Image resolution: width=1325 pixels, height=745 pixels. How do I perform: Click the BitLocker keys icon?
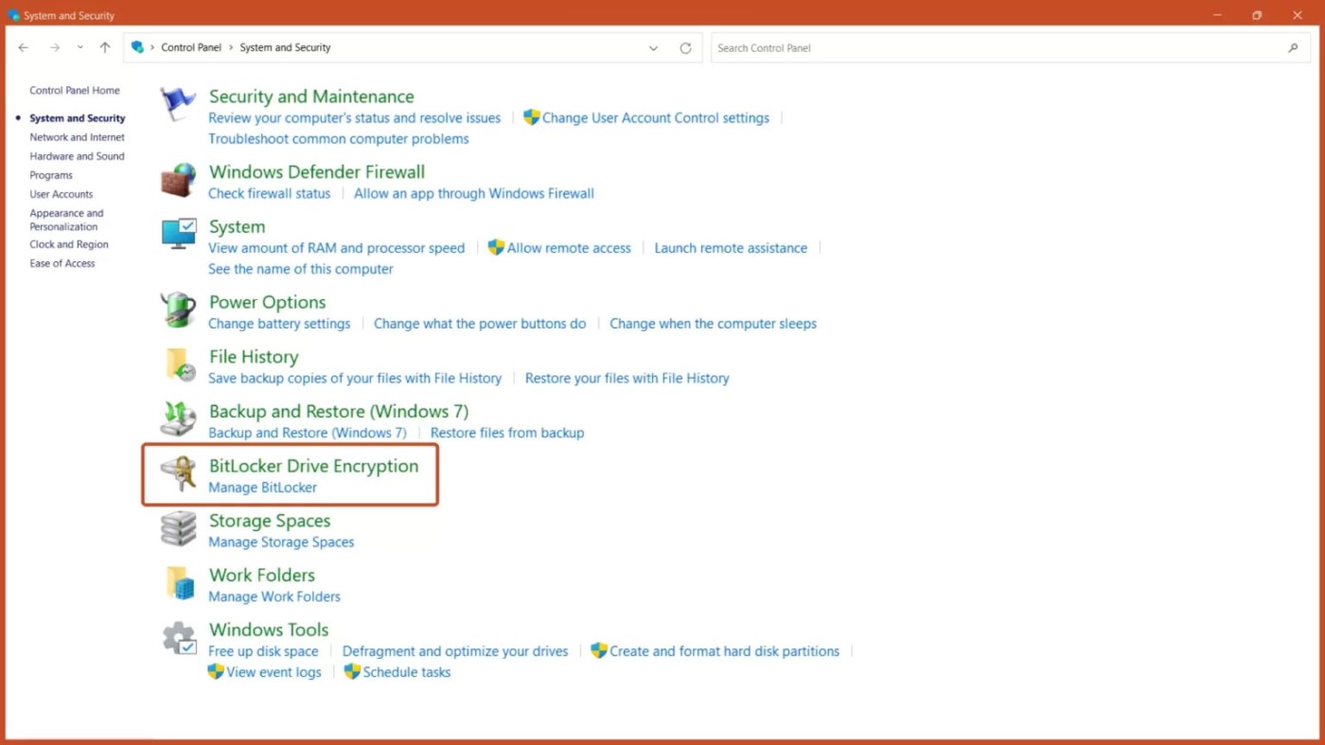point(178,473)
